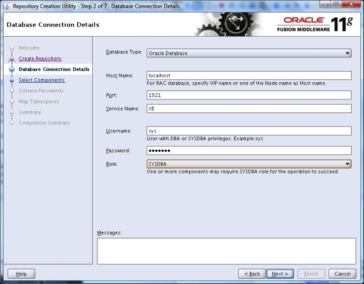The image size is (364, 284).
Task: Click the Select Components step bullet icon
Action: tap(12, 80)
